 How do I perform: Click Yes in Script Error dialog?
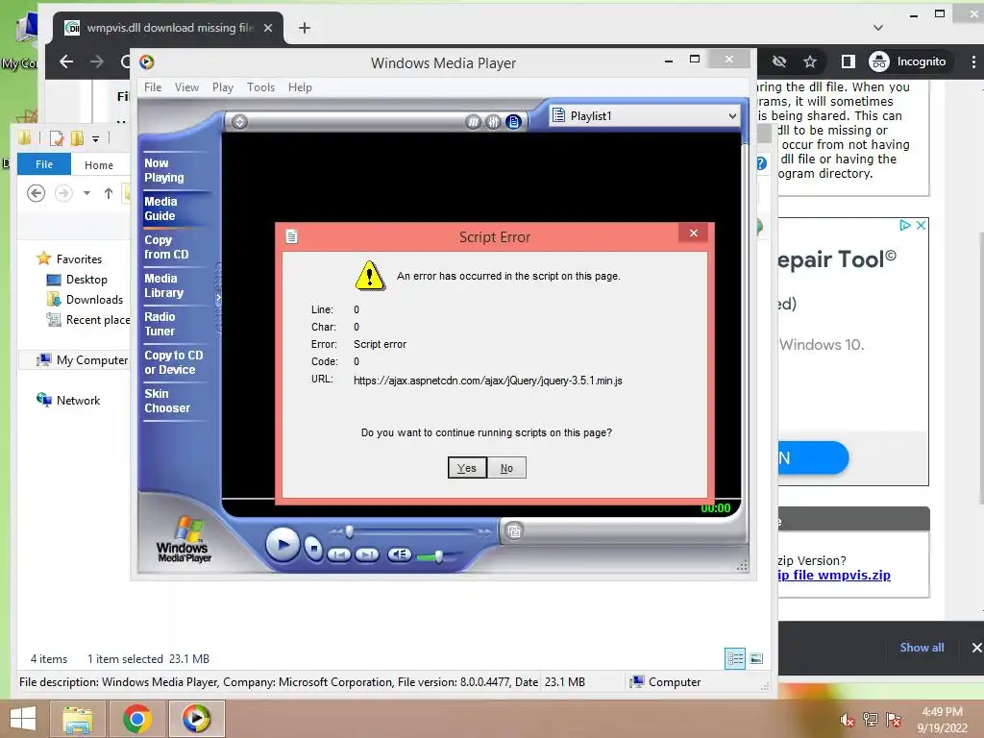(x=467, y=468)
